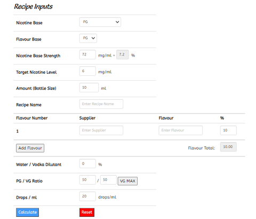This screenshot has height=219, width=256.
Task: Click the Recipe Name text box
Action: click(x=101, y=104)
